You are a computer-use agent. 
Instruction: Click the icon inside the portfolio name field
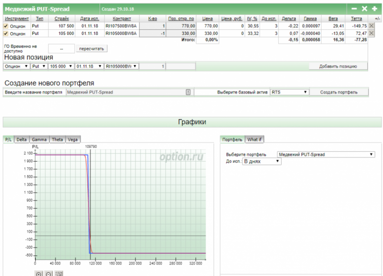tap(188, 92)
